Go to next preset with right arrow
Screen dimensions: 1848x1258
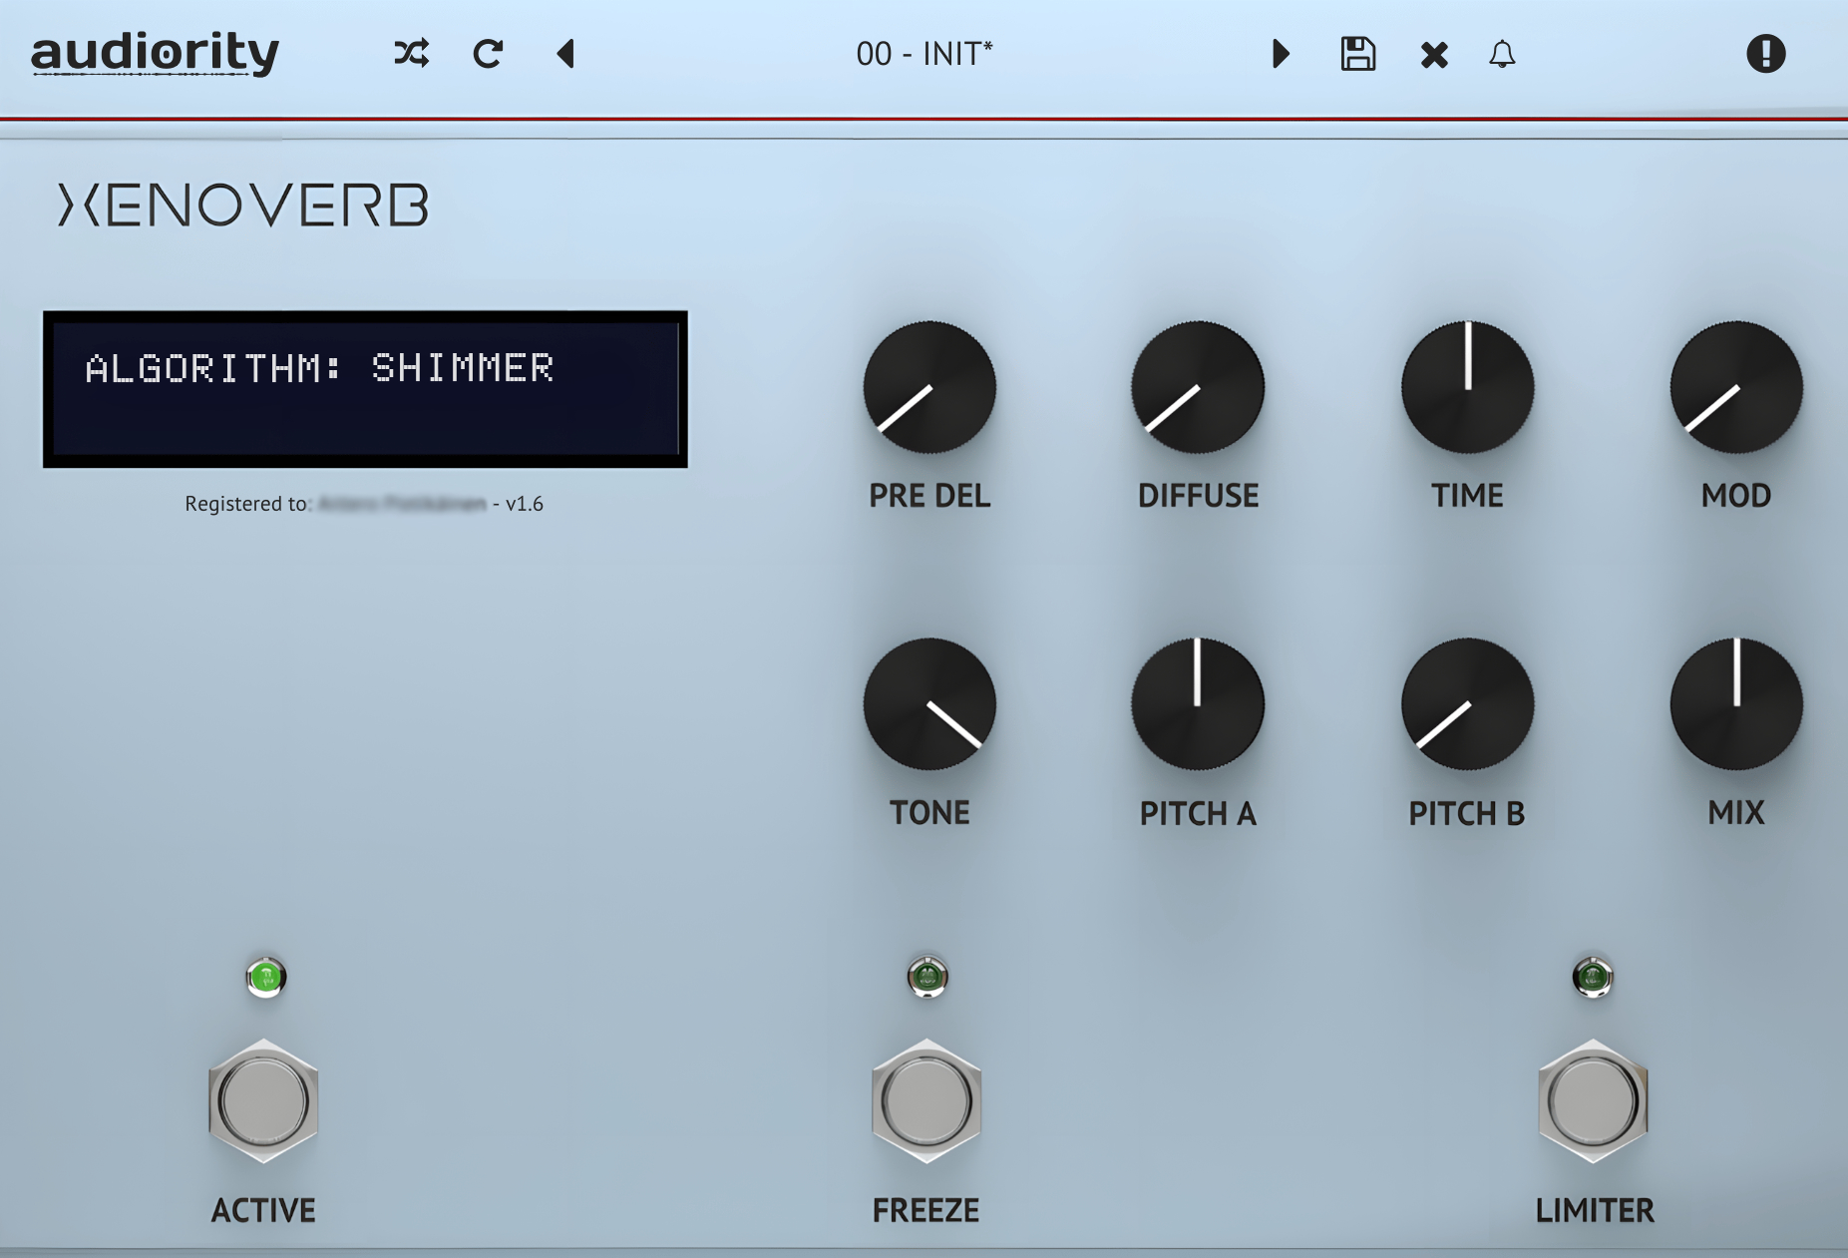[x=1282, y=54]
